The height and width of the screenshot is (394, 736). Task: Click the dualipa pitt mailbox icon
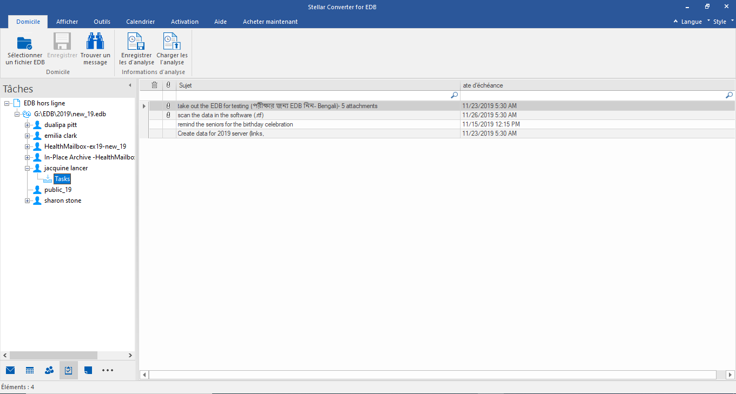(x=37, y=125)
